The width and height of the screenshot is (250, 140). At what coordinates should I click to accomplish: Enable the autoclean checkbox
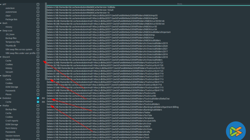coord(38,8)
